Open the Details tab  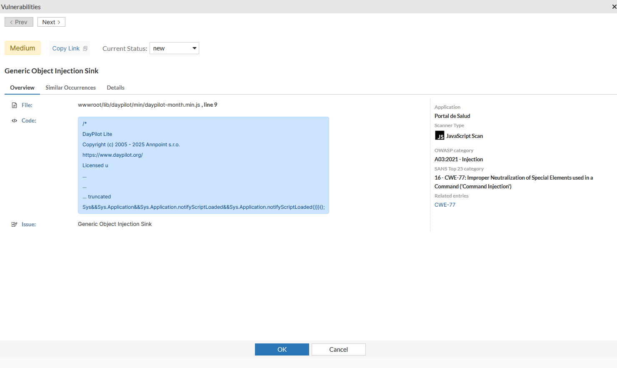(x=116, y=88)
